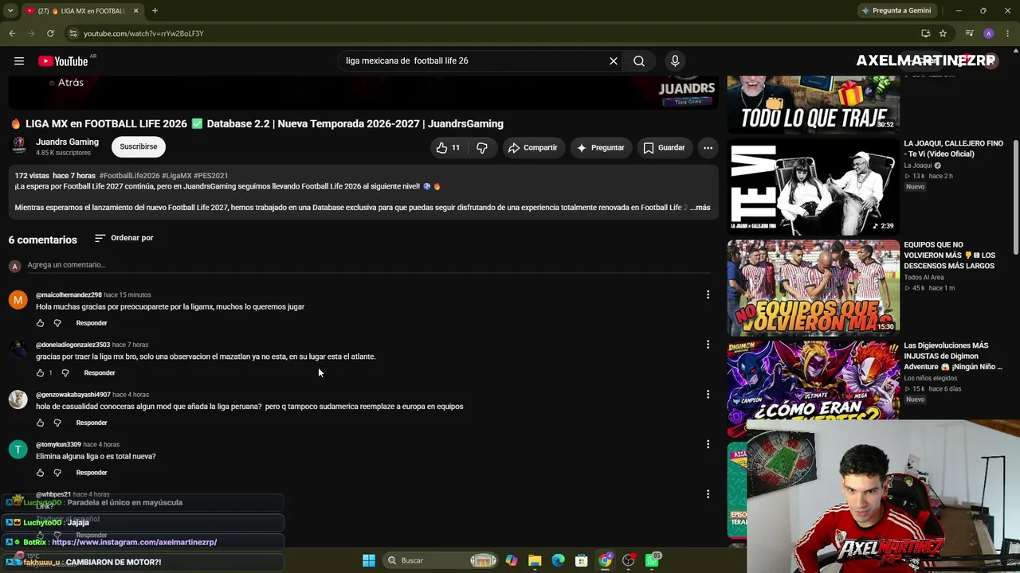Dislike the comment by @maicolhernandez298

click(x=57, y=323)
